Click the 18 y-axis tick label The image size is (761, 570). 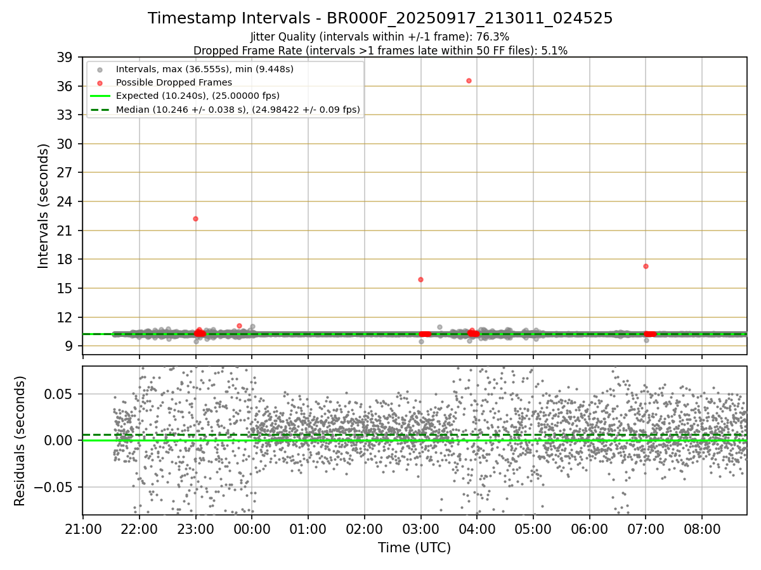tap(65, 260)
